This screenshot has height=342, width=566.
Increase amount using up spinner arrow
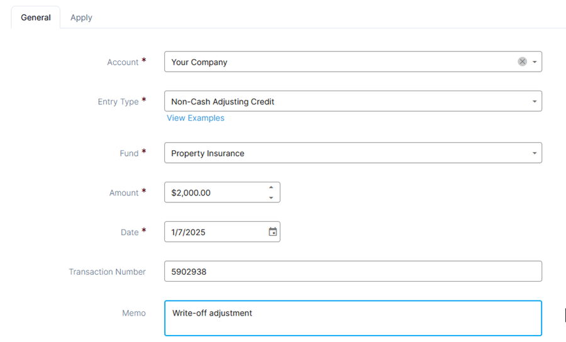(271, 187)
